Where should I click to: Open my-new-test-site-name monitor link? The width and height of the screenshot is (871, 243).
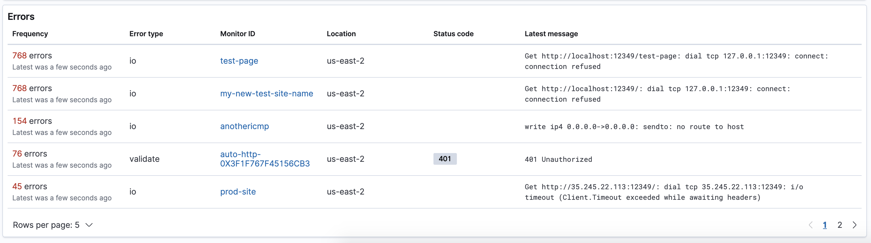(x=267, y=93)
